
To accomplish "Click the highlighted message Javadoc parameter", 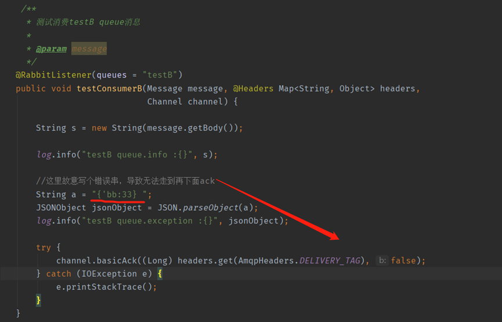I will pos(89,49).
